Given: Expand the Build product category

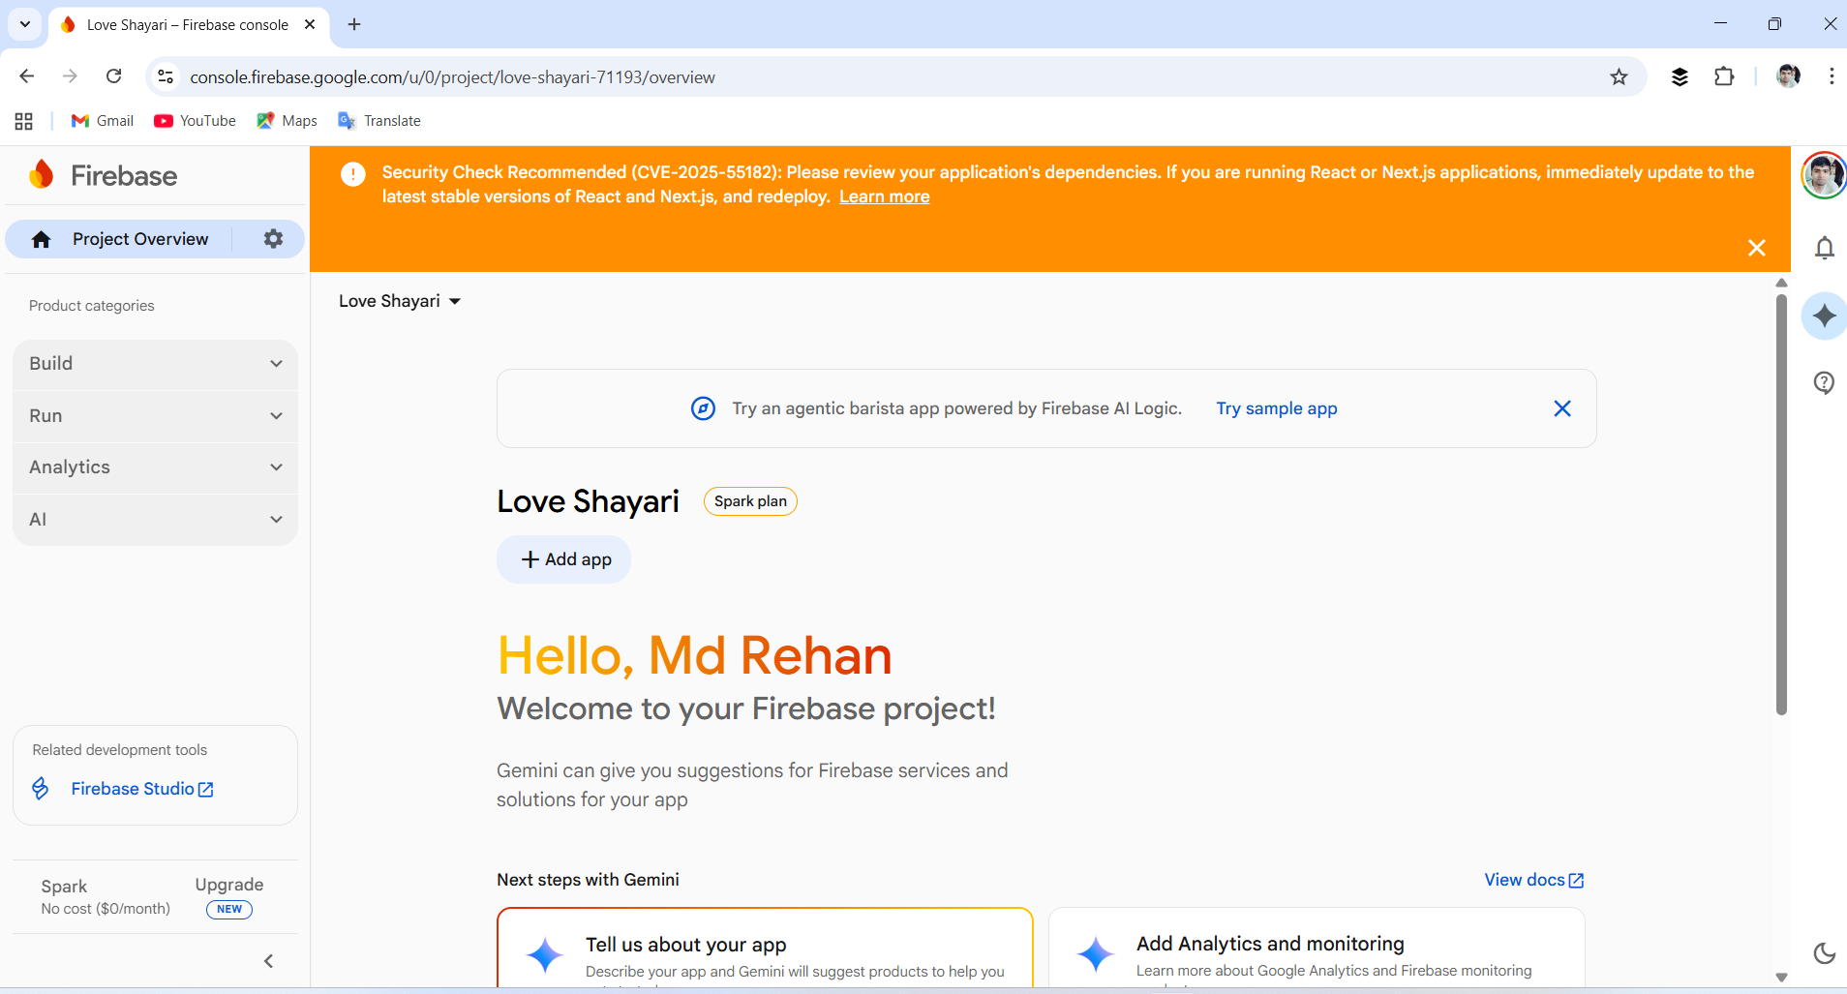Looking at the screenshot, I should coord(155,364).
